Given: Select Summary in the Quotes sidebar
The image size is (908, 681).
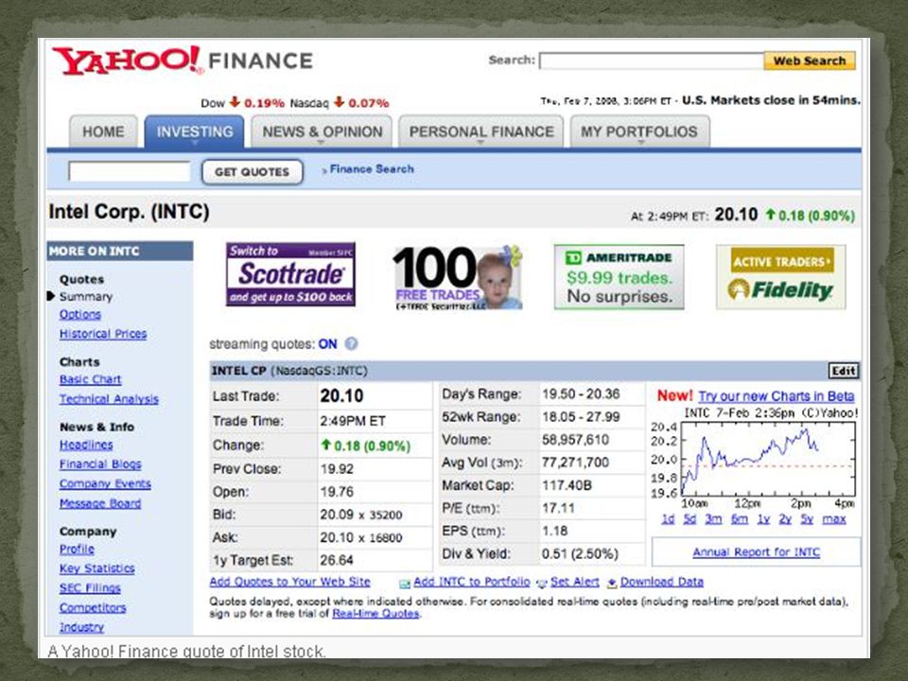Looking at the screenshot, I should click(x=86, y=296).
